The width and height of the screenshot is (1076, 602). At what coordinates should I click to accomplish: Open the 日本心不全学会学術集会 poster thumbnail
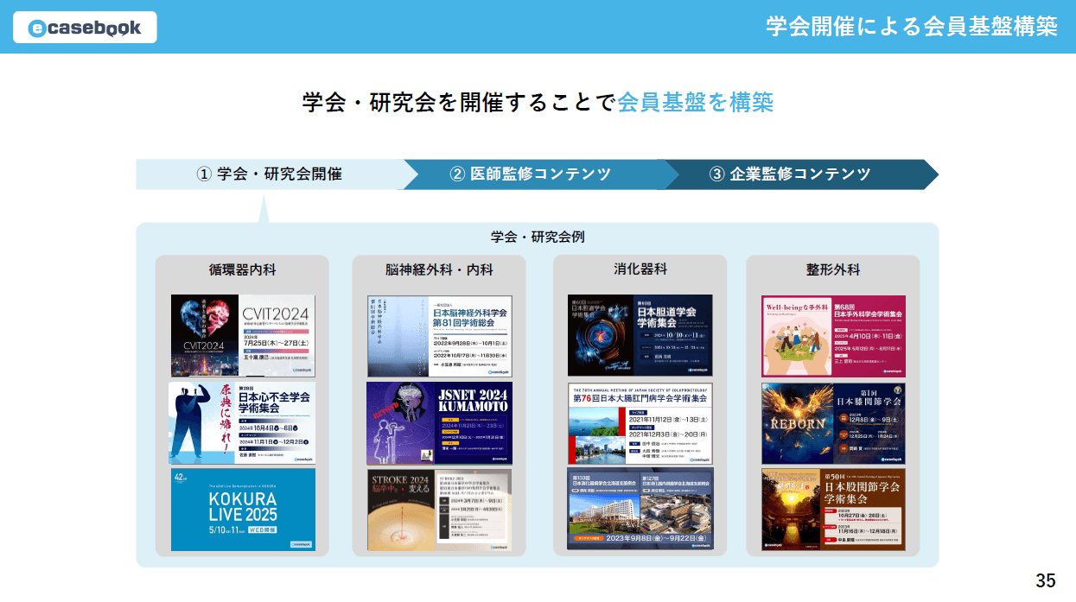point(241,422)
